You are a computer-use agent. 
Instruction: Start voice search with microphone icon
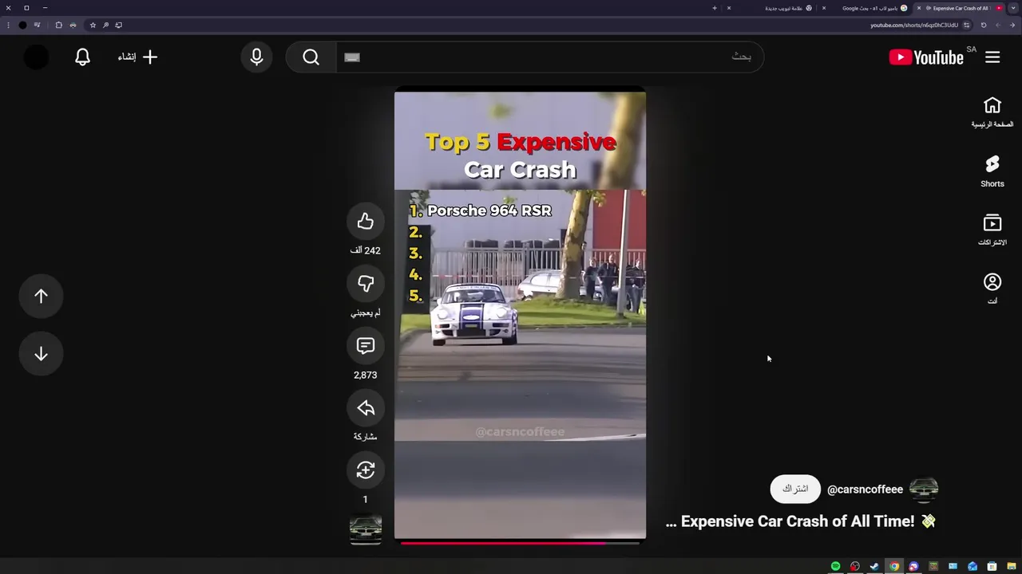256,57
